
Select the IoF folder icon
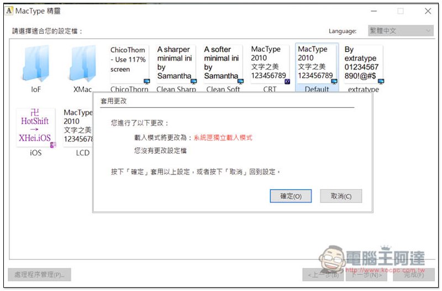(35, 64)
